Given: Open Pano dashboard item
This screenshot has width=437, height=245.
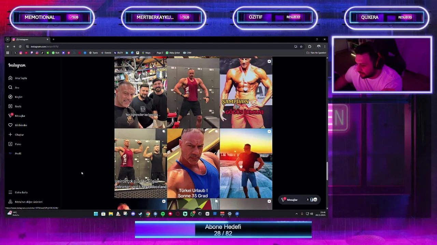Looking at the screenshot, I should 15,144.
